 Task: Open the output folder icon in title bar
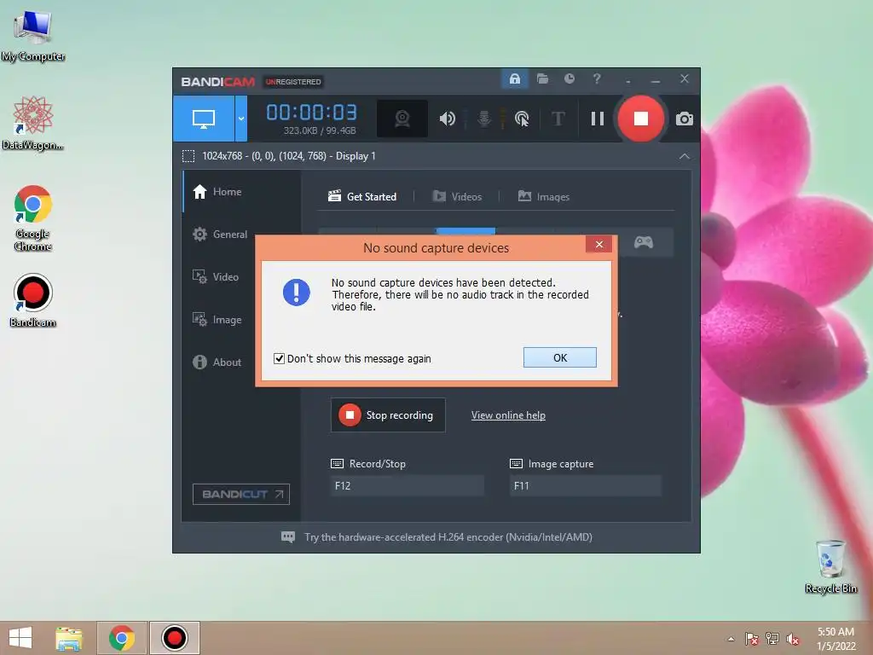pyautogui.click(x=542, y=78)
